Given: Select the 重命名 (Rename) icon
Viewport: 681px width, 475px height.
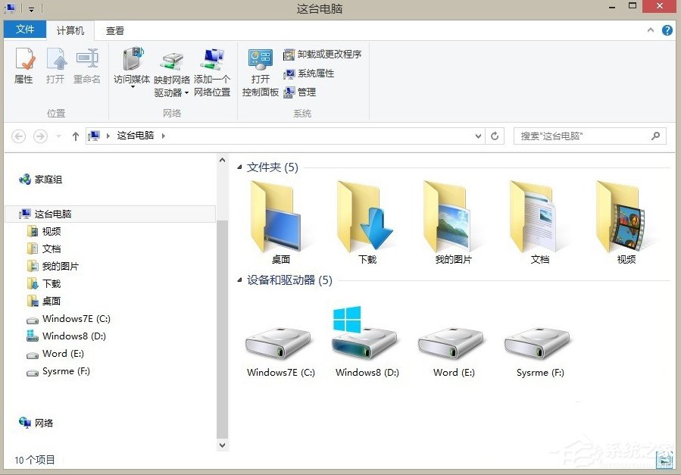Looking at the screenshot, I should coord(87,67).
